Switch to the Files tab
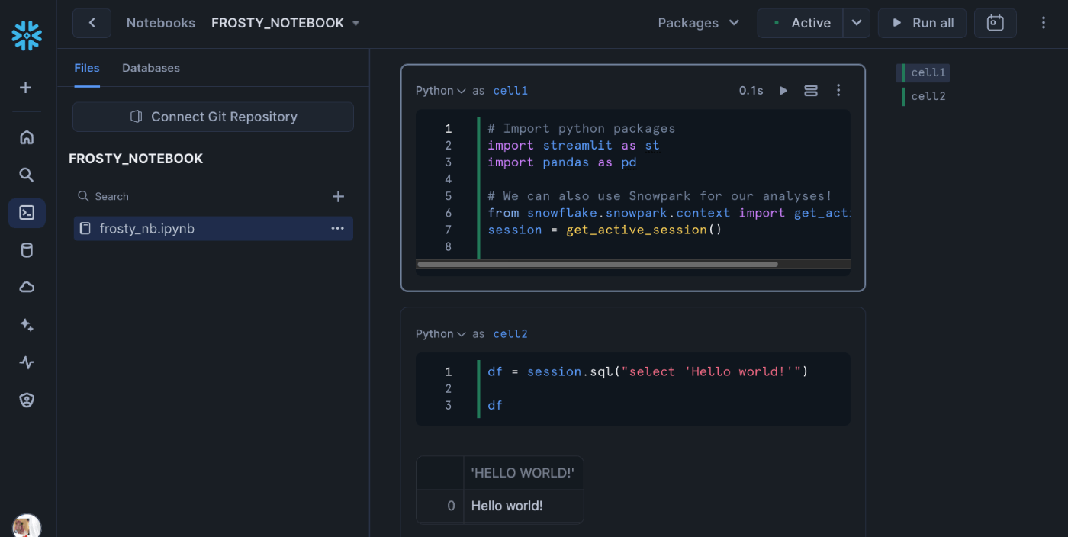This screenshot has height=537, width=1068. pos(87,68)
